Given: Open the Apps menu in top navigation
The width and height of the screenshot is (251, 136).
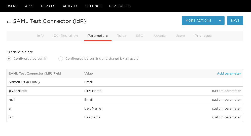Looking at the screenshot, I should coord(29,6).
